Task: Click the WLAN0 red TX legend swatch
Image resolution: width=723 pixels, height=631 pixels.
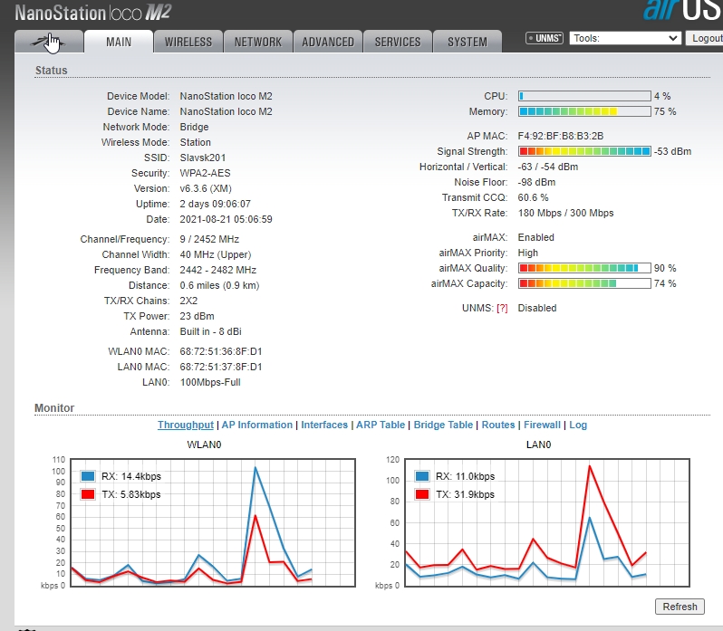Action: pos(88,494)
